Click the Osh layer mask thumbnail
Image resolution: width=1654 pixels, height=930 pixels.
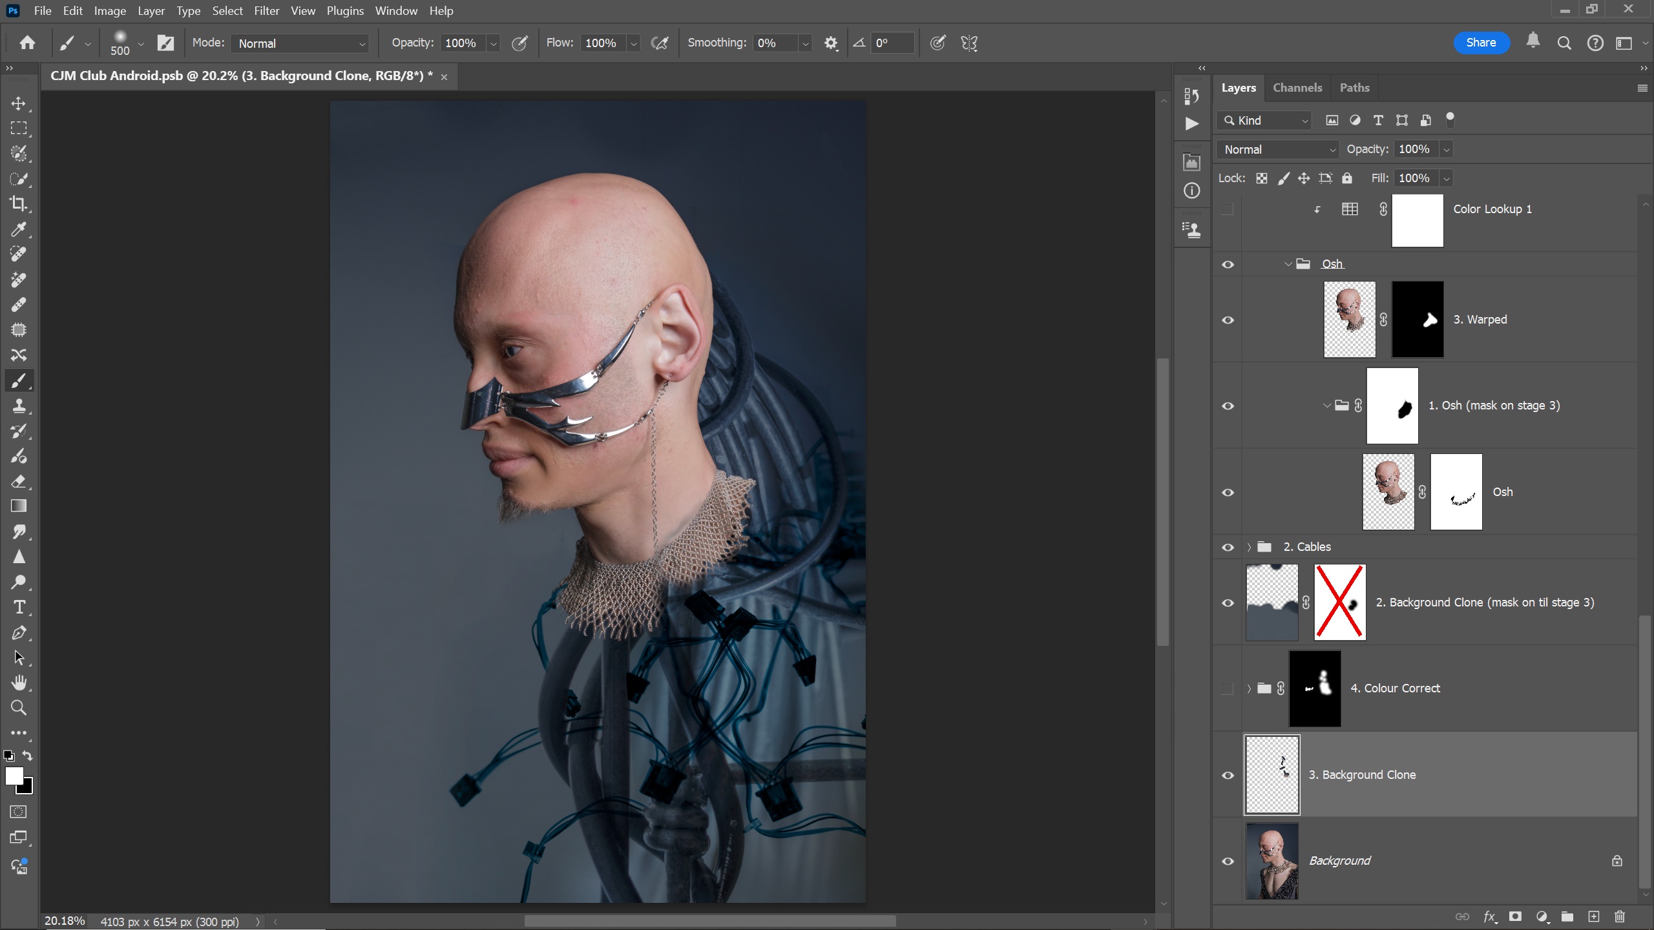[1456, 492]
